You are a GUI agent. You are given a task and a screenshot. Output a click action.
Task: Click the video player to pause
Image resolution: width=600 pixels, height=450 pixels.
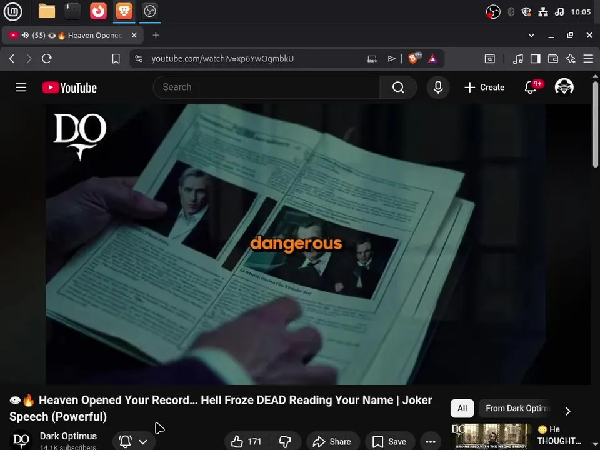(x=296, y=244)
